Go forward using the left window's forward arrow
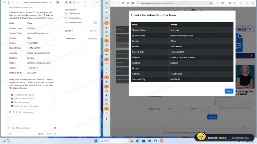The height and width of the screenshot is (144, 257). (17, 3)
